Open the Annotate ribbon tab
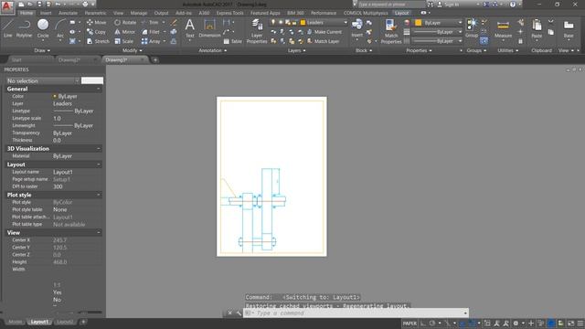Screen dimensions: 585x329 pyautogui.click(x=68, y=13)
